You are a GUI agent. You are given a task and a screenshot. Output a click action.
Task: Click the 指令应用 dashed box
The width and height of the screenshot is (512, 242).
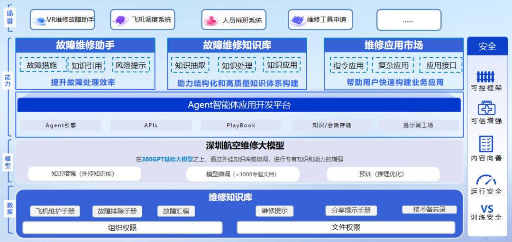click(x=349, y=65)
